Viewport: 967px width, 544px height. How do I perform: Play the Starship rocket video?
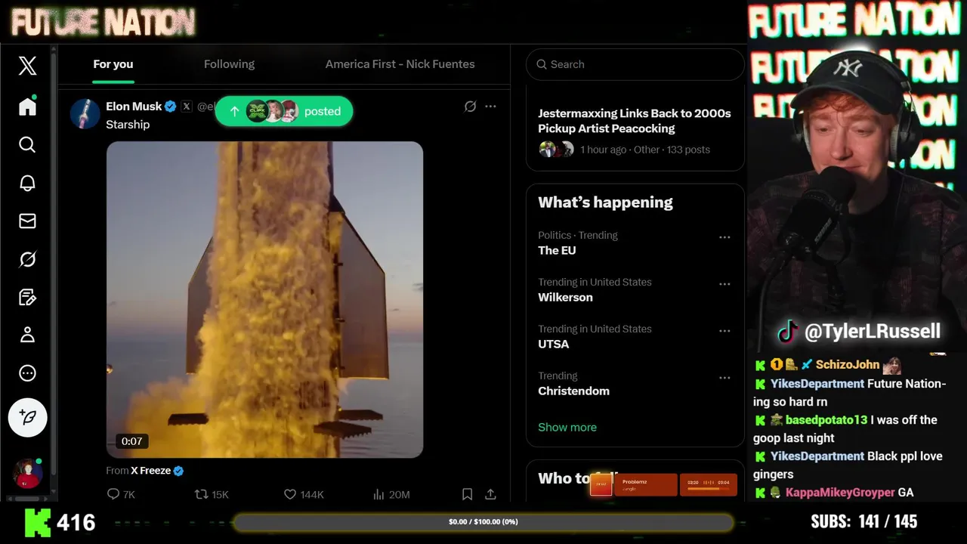(264, 299)
